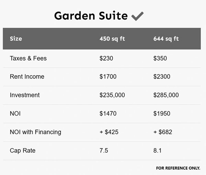Image resolution: width=206 pixels, height=175 pixels.
Task: Click the $2300 rent income value
Action: [x=162, y=77]
